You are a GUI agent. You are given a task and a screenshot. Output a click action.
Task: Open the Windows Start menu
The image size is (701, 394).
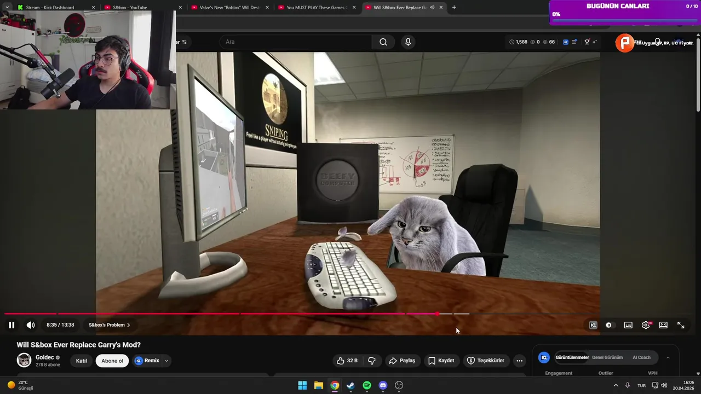(x=302, y=385)
